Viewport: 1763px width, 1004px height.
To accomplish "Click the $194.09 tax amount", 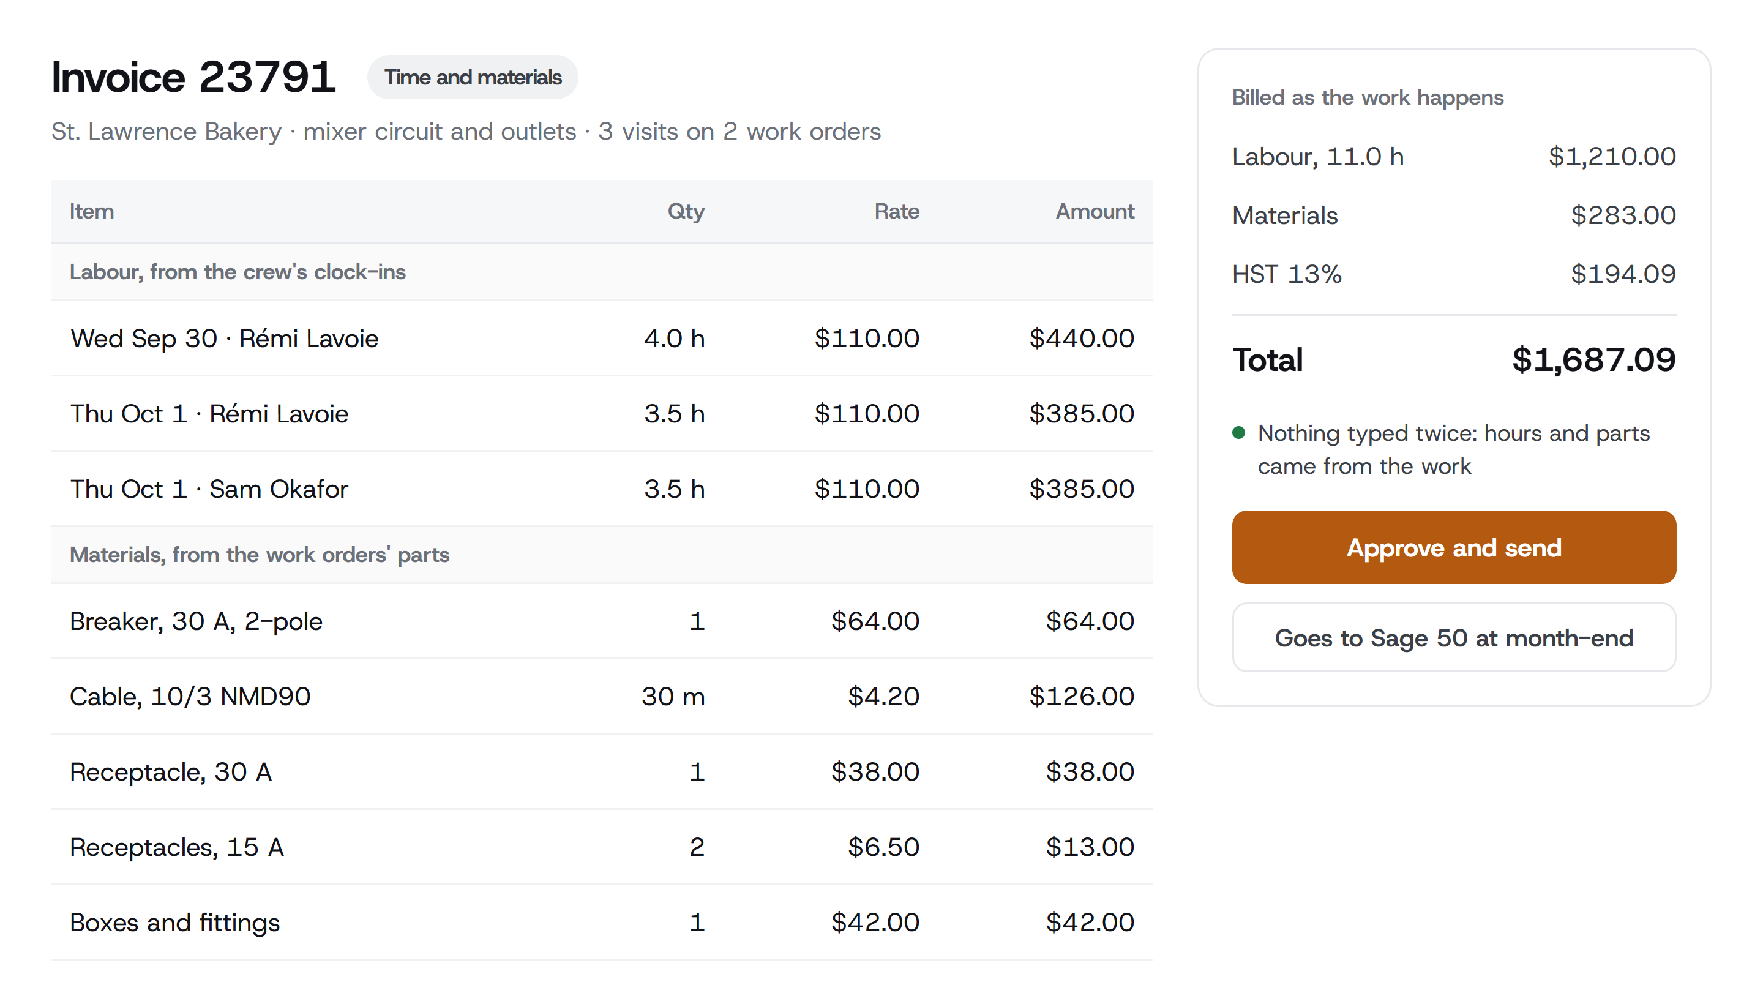I will coord(1623,274).
